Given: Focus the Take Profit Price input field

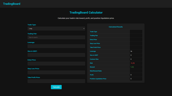Looking at the screenshot, I should click(56, 81).
